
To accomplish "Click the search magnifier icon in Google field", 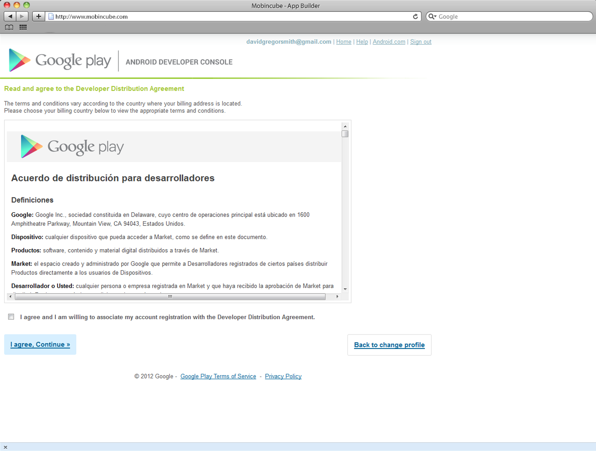I will (432, 17).
